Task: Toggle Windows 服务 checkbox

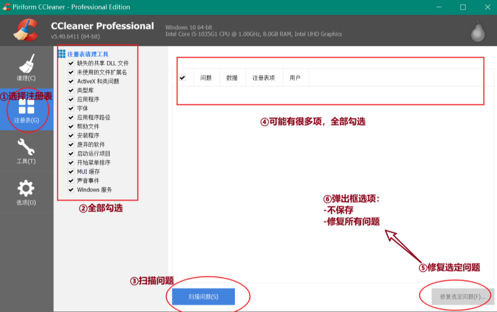Action: coord(71,190)
